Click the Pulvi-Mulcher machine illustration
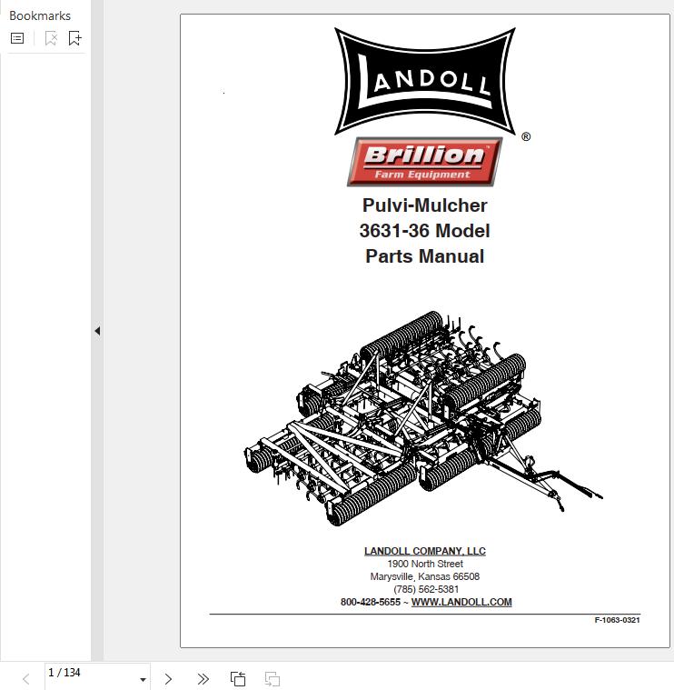 (424, 418)
